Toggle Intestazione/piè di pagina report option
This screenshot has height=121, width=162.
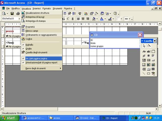pyautogui.click(x=42, y=63)
